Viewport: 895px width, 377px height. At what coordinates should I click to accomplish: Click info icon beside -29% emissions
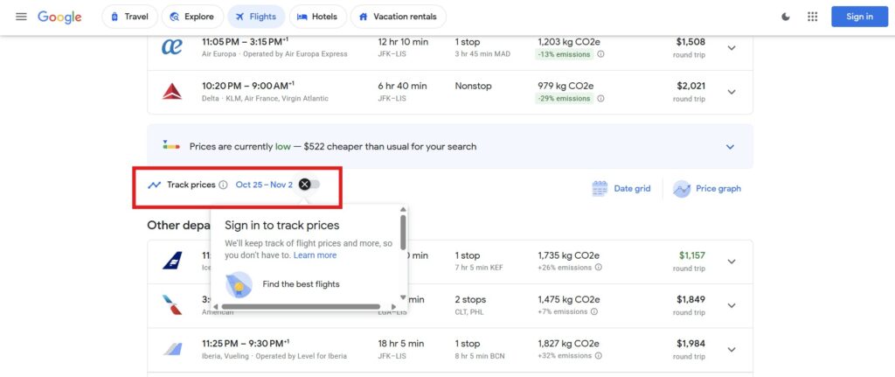[600, 98]
